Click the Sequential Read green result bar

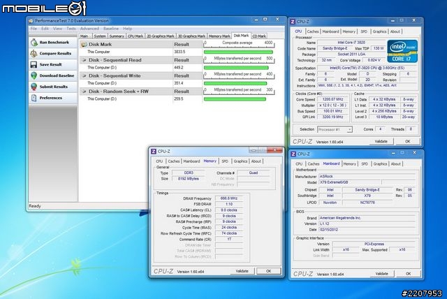[x=236, y=68]
